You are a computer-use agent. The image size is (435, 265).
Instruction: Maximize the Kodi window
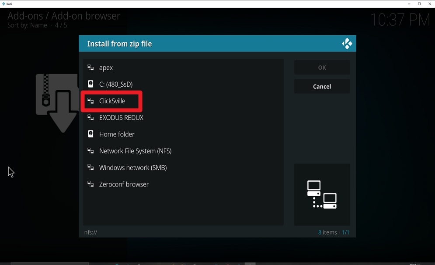tap(419, 4)
